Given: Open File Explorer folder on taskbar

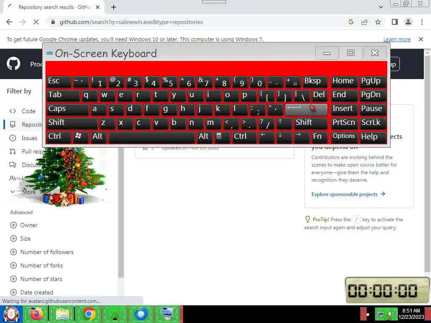Looking at the screenshot, I should click(62, 314).
